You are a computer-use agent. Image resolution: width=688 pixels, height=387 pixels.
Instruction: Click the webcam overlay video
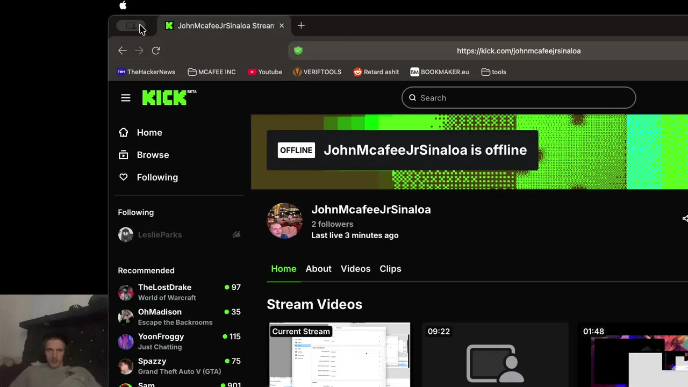54,341
